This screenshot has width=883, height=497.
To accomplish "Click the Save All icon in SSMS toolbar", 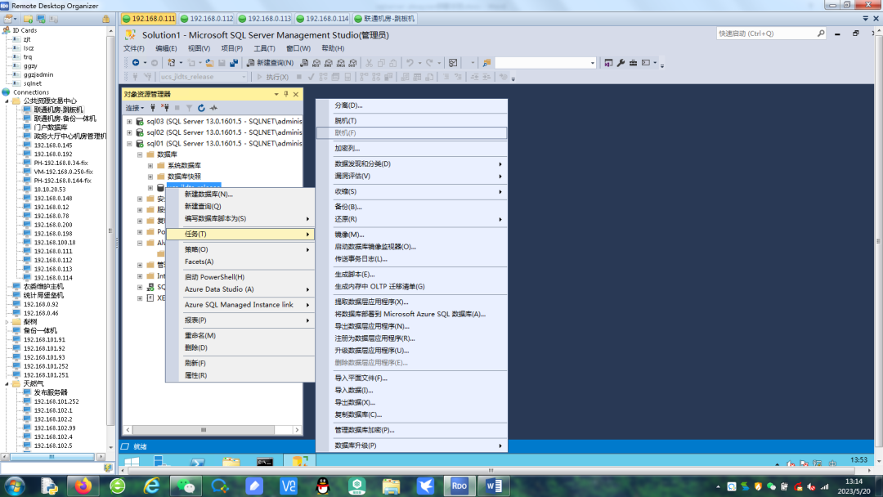I will [234, 62].
